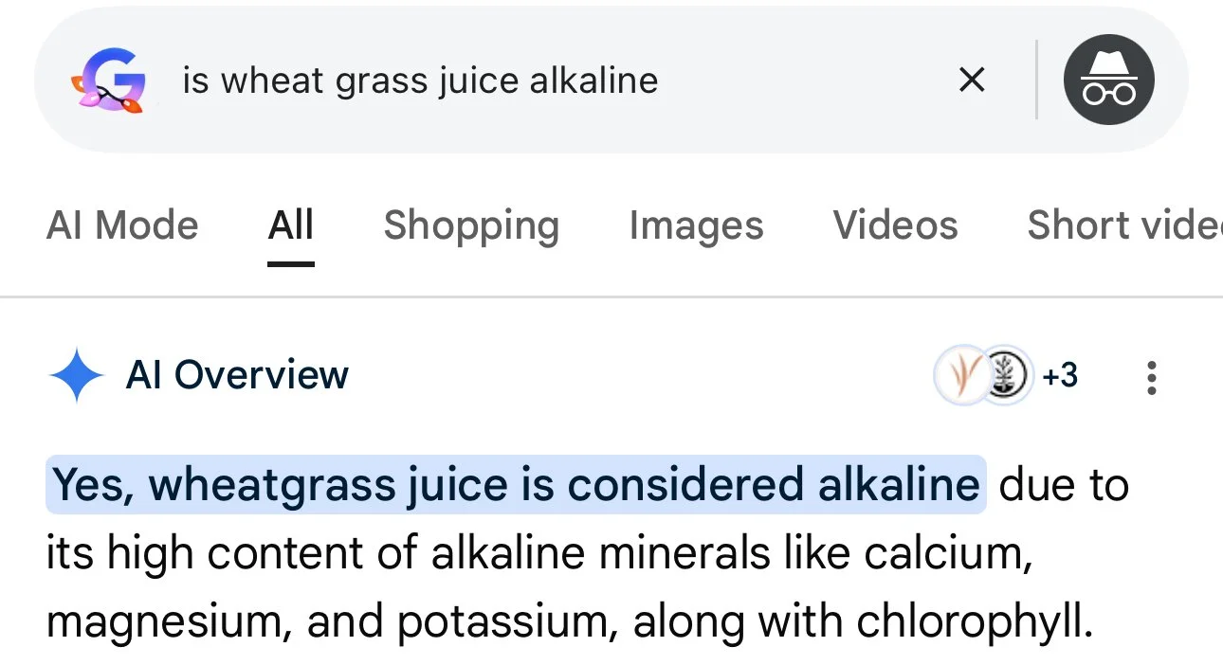Open the Short videos tab
This screenshot has height=665, width=1223.
[1124, 225]
